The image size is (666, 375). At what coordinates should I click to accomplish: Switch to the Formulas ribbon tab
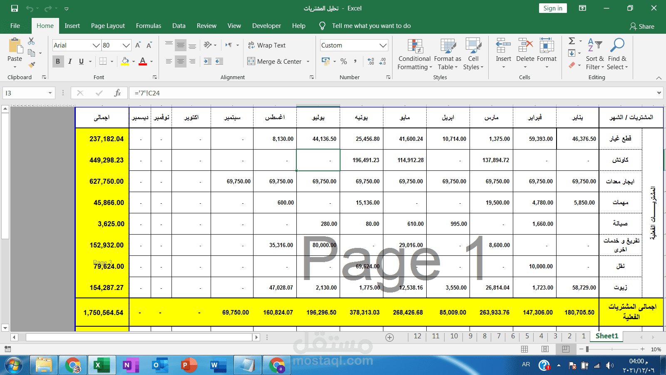click(x=149, y=26)
